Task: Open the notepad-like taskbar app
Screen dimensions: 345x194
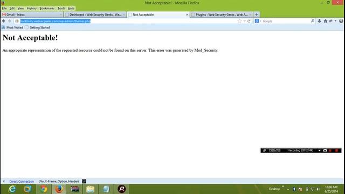Action: [106, 189]
